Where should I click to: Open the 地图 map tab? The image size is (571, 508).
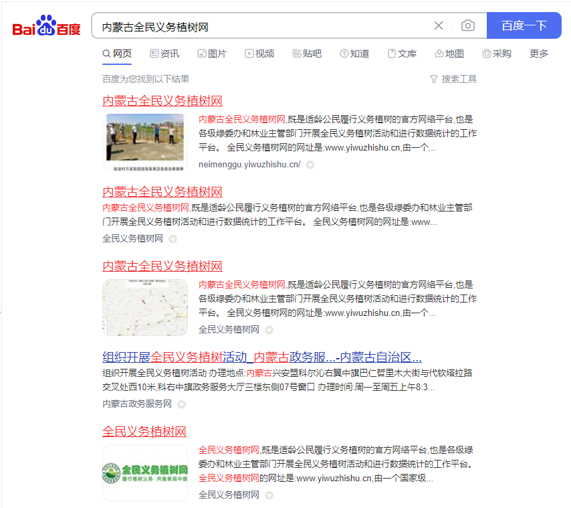pyautogui.click(x=449, y=54)
